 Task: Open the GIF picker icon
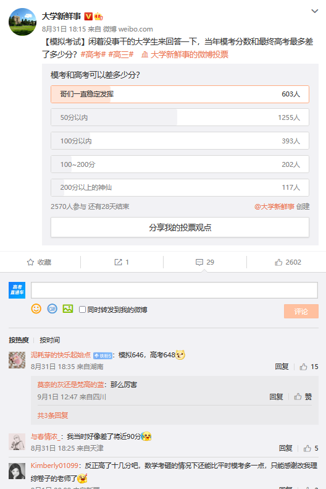coord(52,308)
